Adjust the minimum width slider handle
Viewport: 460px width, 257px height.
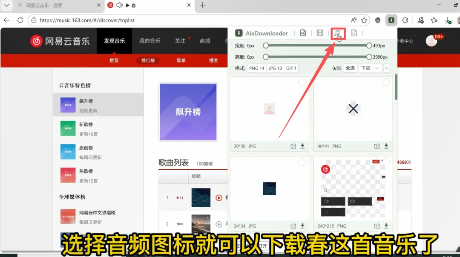pos(265,46)
